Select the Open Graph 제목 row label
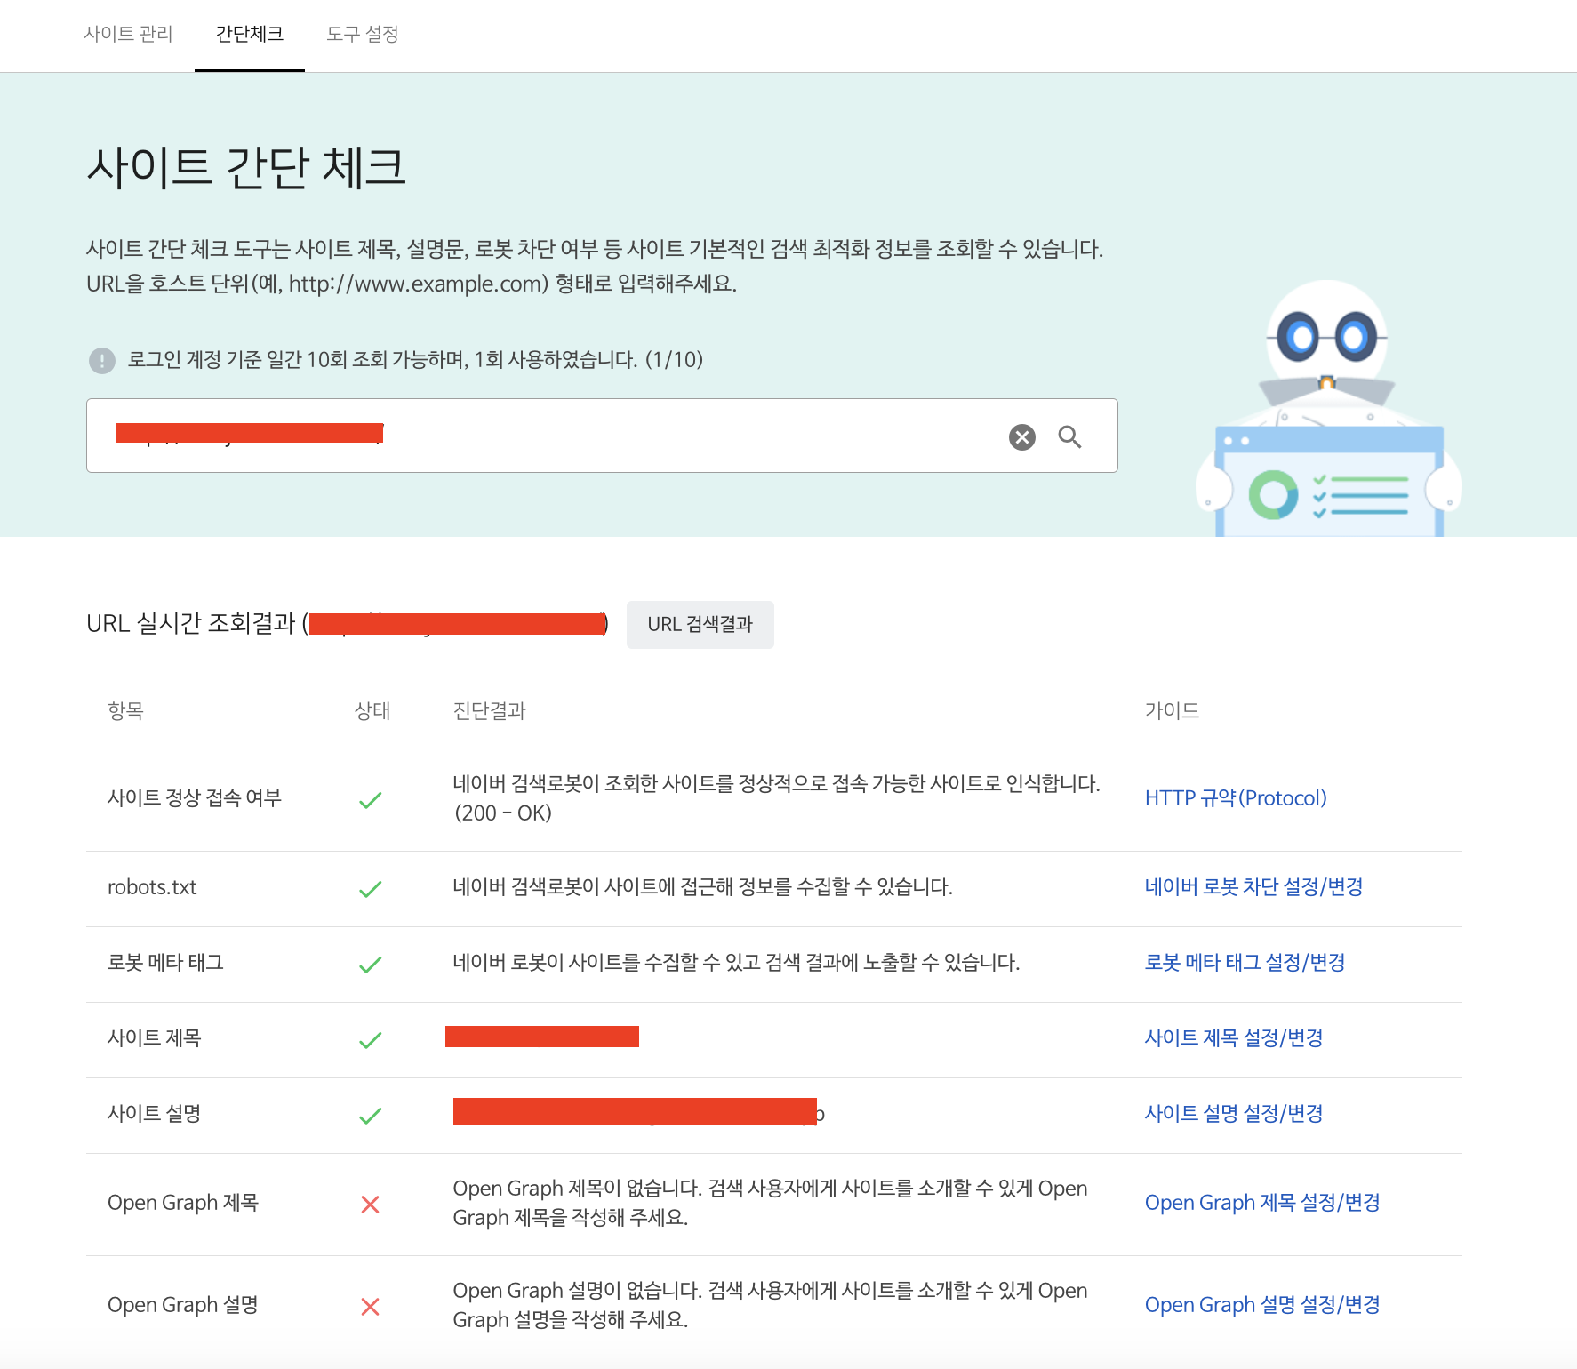The image size is (1577, 1369). point(183,1203)
